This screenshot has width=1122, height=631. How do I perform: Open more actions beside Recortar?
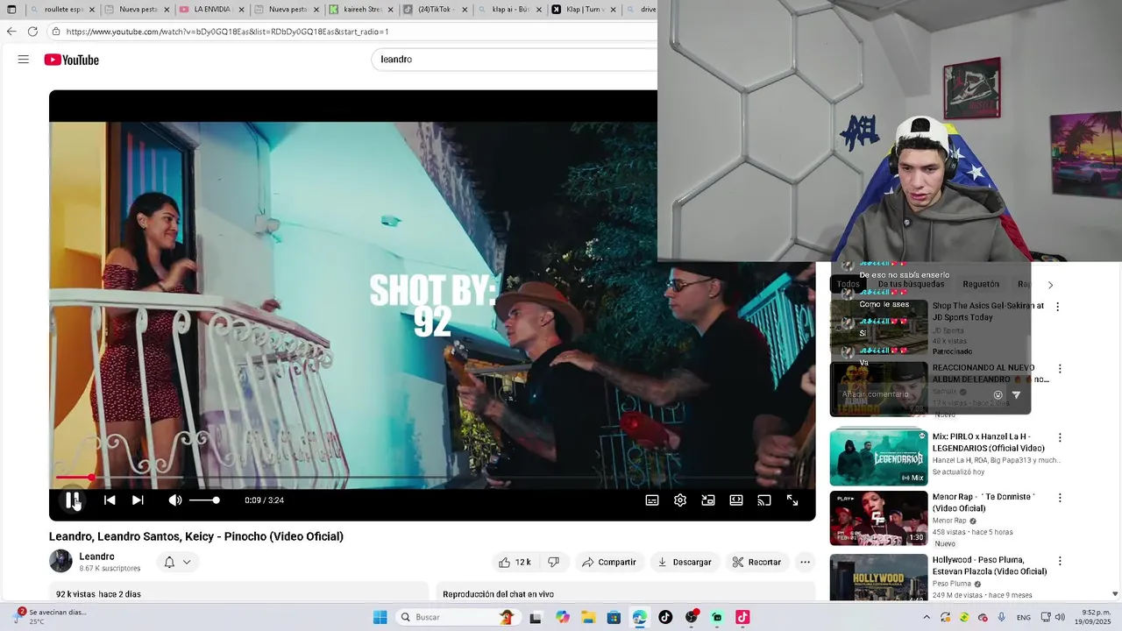coord(805,562)
